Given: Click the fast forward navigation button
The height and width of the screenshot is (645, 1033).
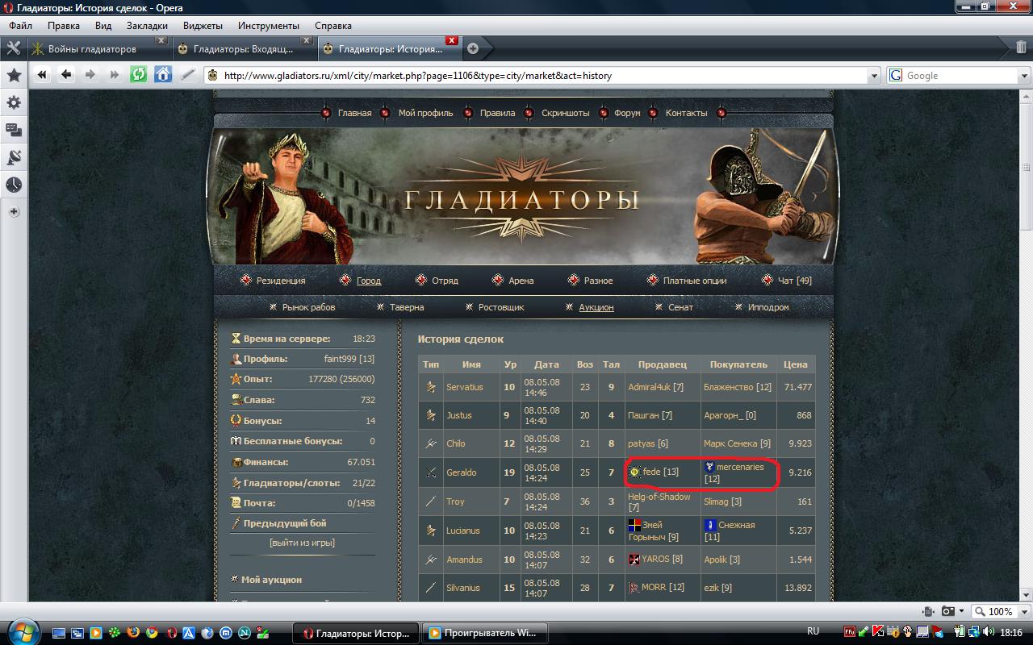Looking at the screenshot, I should (115, 75).
